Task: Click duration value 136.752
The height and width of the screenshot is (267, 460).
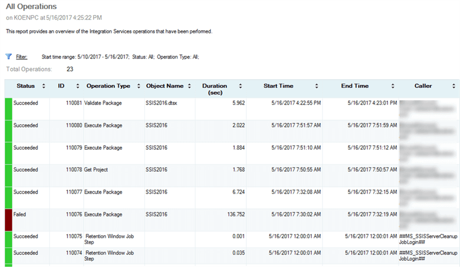Action: click(x=235, y=214)
